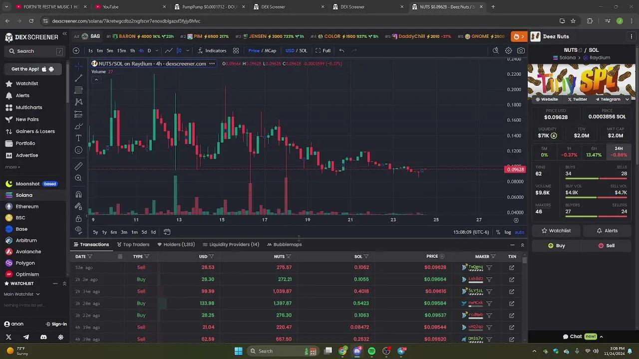Open chart settings gear icon
Screen dimensions: 639x359
click(508, 50)
